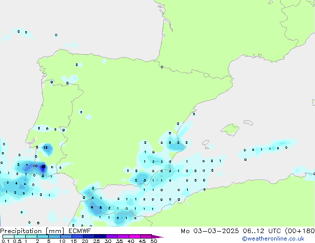Screen dimensions: 315x243
Task: Click the 15–20 mm legend color swatch
Action: click(77, 237)
